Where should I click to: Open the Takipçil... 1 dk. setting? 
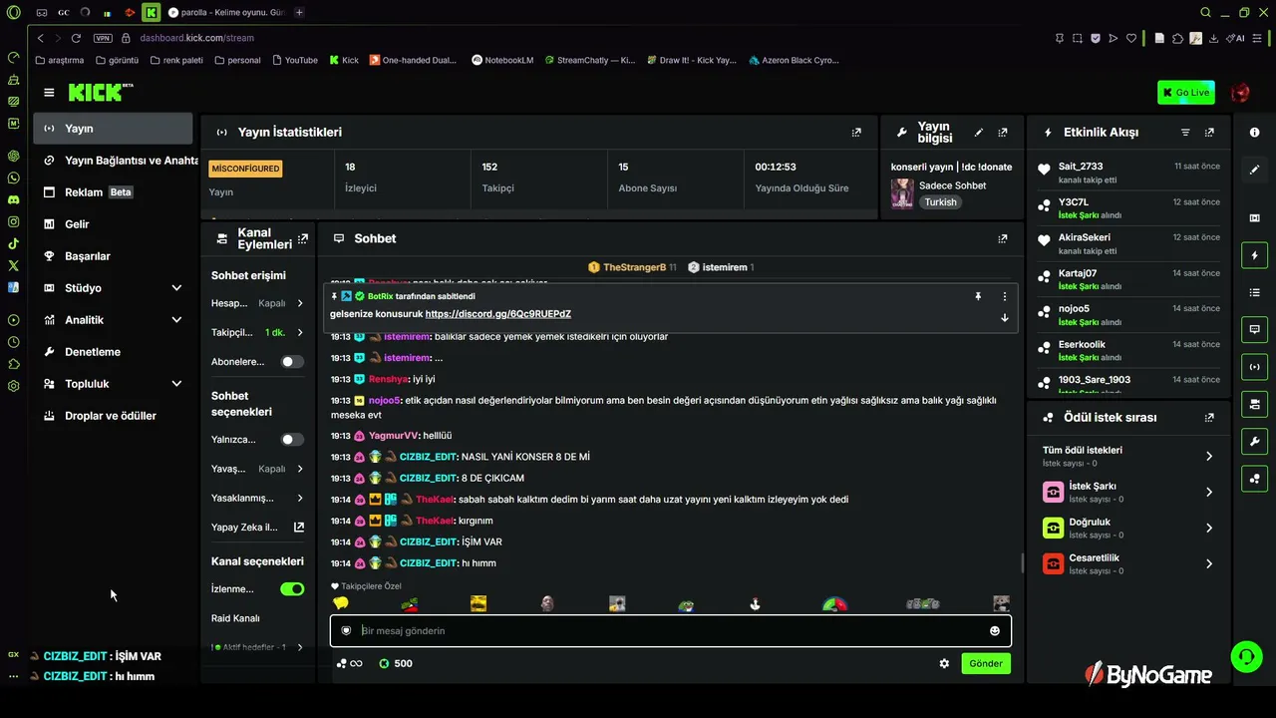(258, 332)
